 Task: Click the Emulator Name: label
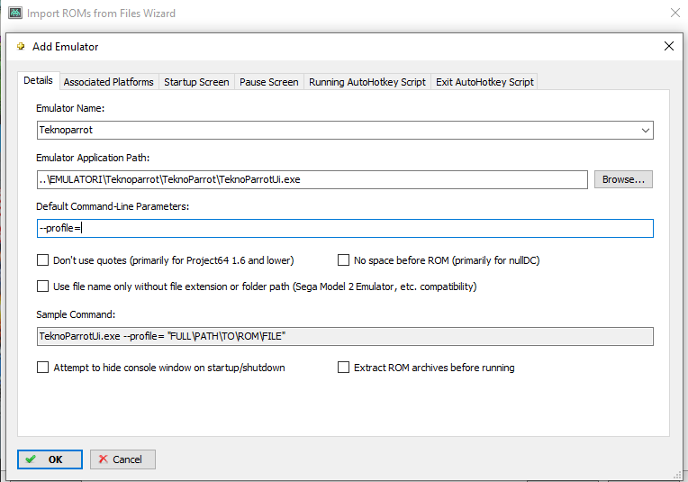click(70, 108)
